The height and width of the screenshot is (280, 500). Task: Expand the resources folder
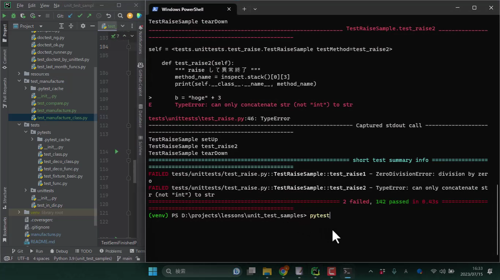19,74
